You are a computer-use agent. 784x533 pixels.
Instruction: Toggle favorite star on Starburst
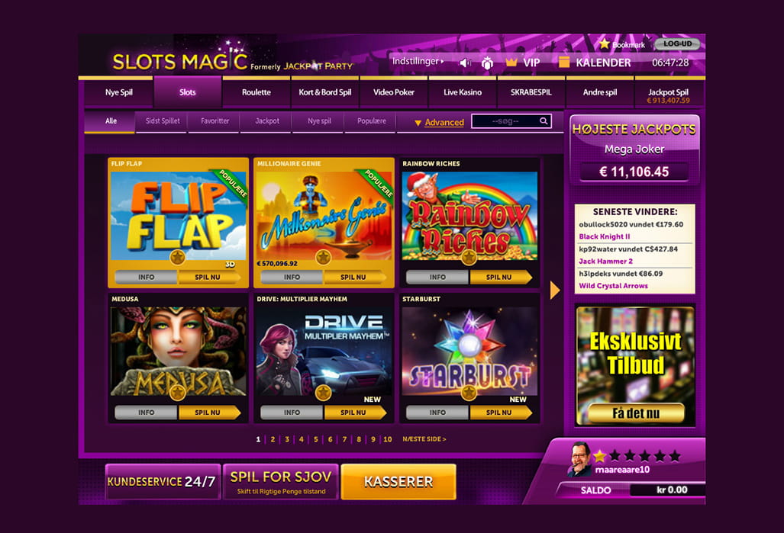tap(469, 393)
